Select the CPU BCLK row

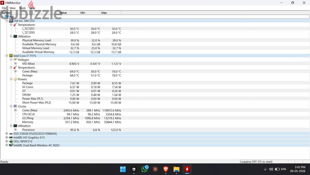[155, 114]
